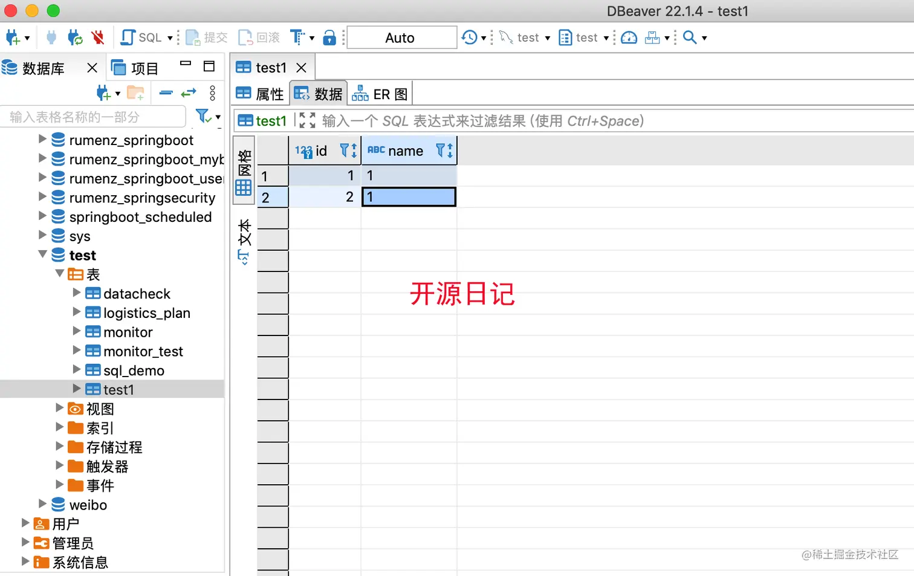Click the Search magnifier icon

pos(690,37)
